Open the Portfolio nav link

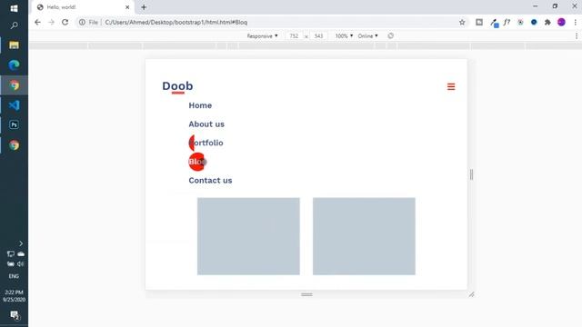click(206, 143)
